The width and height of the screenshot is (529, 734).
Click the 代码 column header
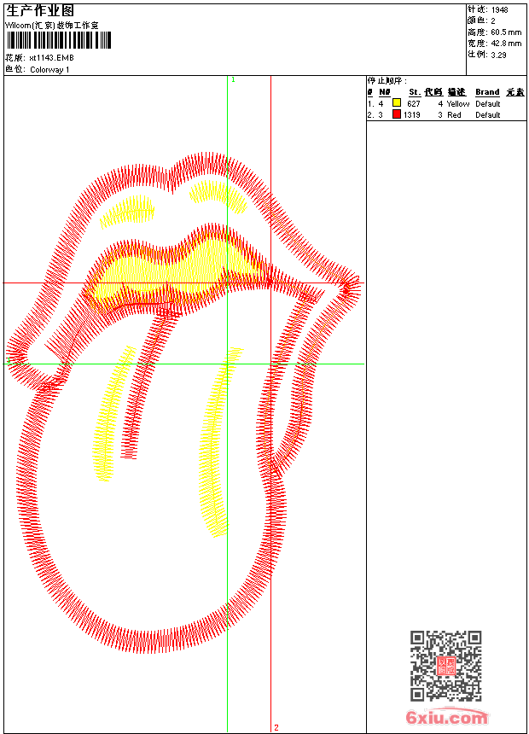point(433,92)
